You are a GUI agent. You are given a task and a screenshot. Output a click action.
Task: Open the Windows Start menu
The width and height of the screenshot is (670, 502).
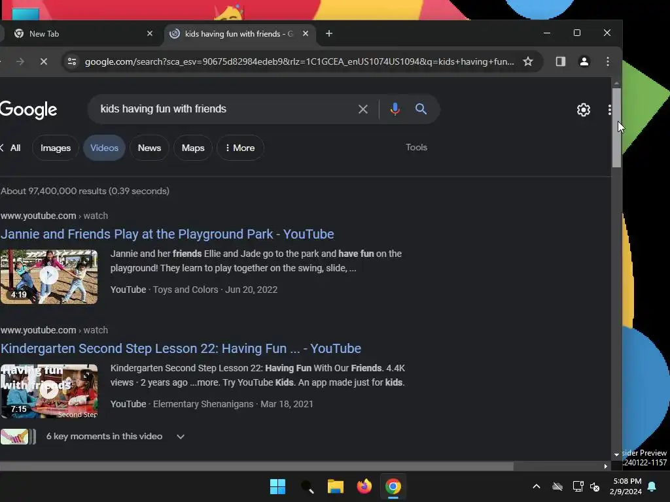pos(277,486)
